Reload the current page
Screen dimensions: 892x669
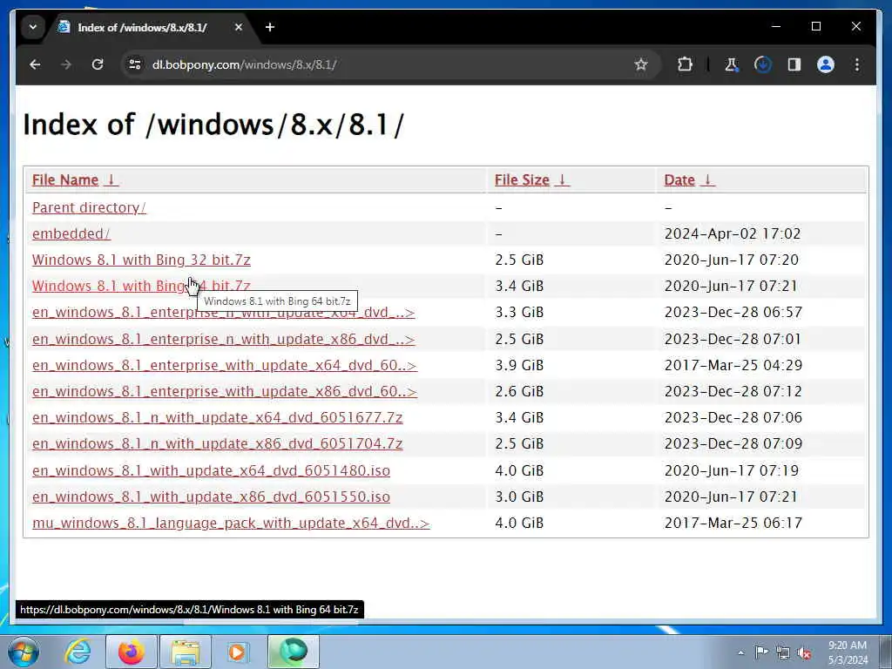98,64
